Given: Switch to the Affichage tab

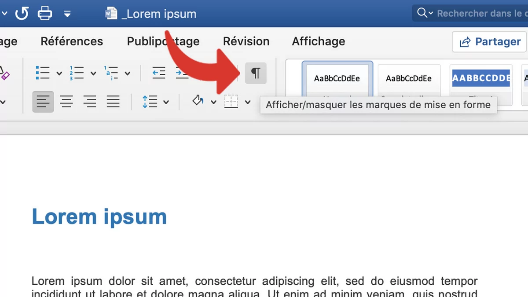Looking at the screenshot, I should tap(318, 41).
